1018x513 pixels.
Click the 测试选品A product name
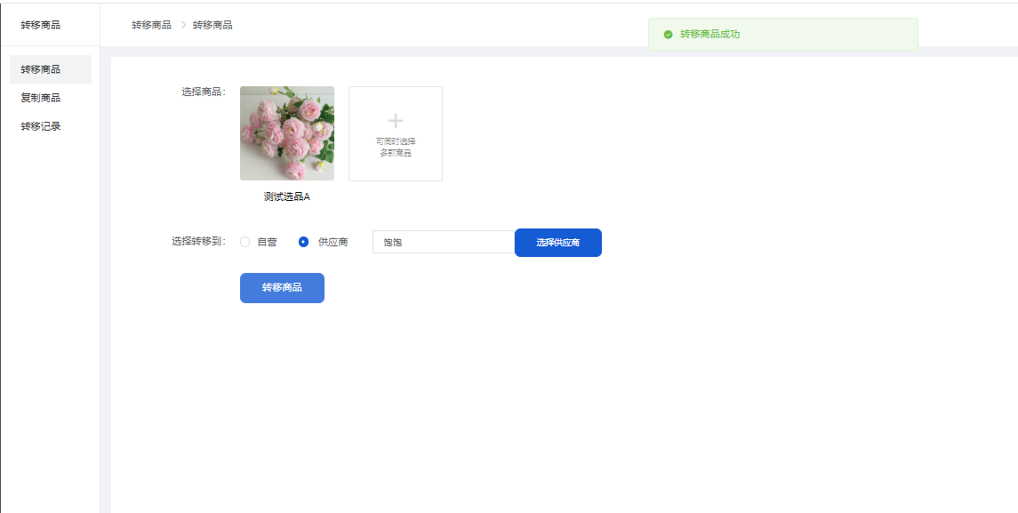[x=287, y=196]
